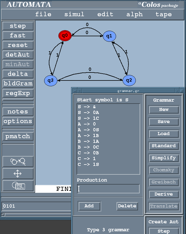Select the move tool with four arrows

pos(18,174)
